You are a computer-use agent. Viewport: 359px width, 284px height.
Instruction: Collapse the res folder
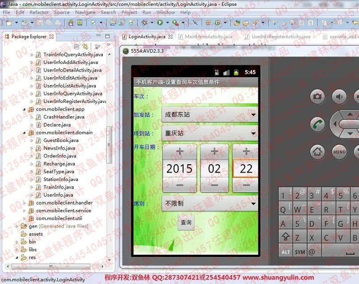(17, 258)
